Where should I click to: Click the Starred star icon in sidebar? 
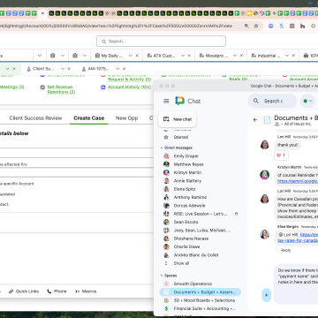click(166, 137)
